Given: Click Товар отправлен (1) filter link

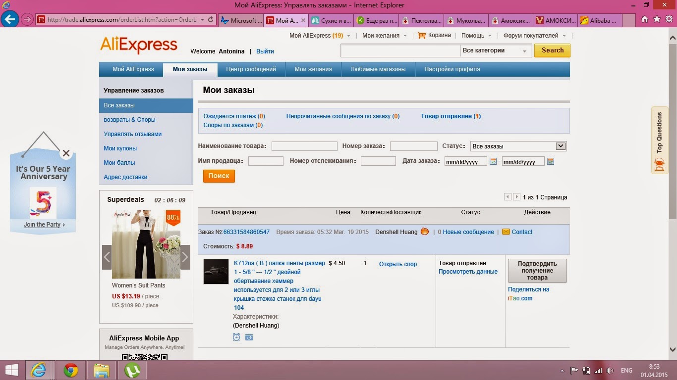Looking at the screenshot, I should 451,116.
